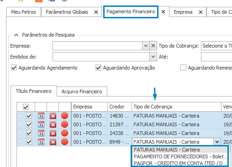Open Arquivo Financeiro sub-tab
The height and width of the screenshot is (167, 232).
pos(82,92)
